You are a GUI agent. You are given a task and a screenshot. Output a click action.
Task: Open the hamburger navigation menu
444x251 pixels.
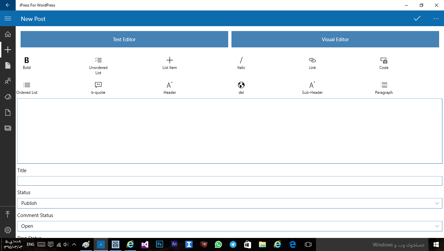(8, 19)
